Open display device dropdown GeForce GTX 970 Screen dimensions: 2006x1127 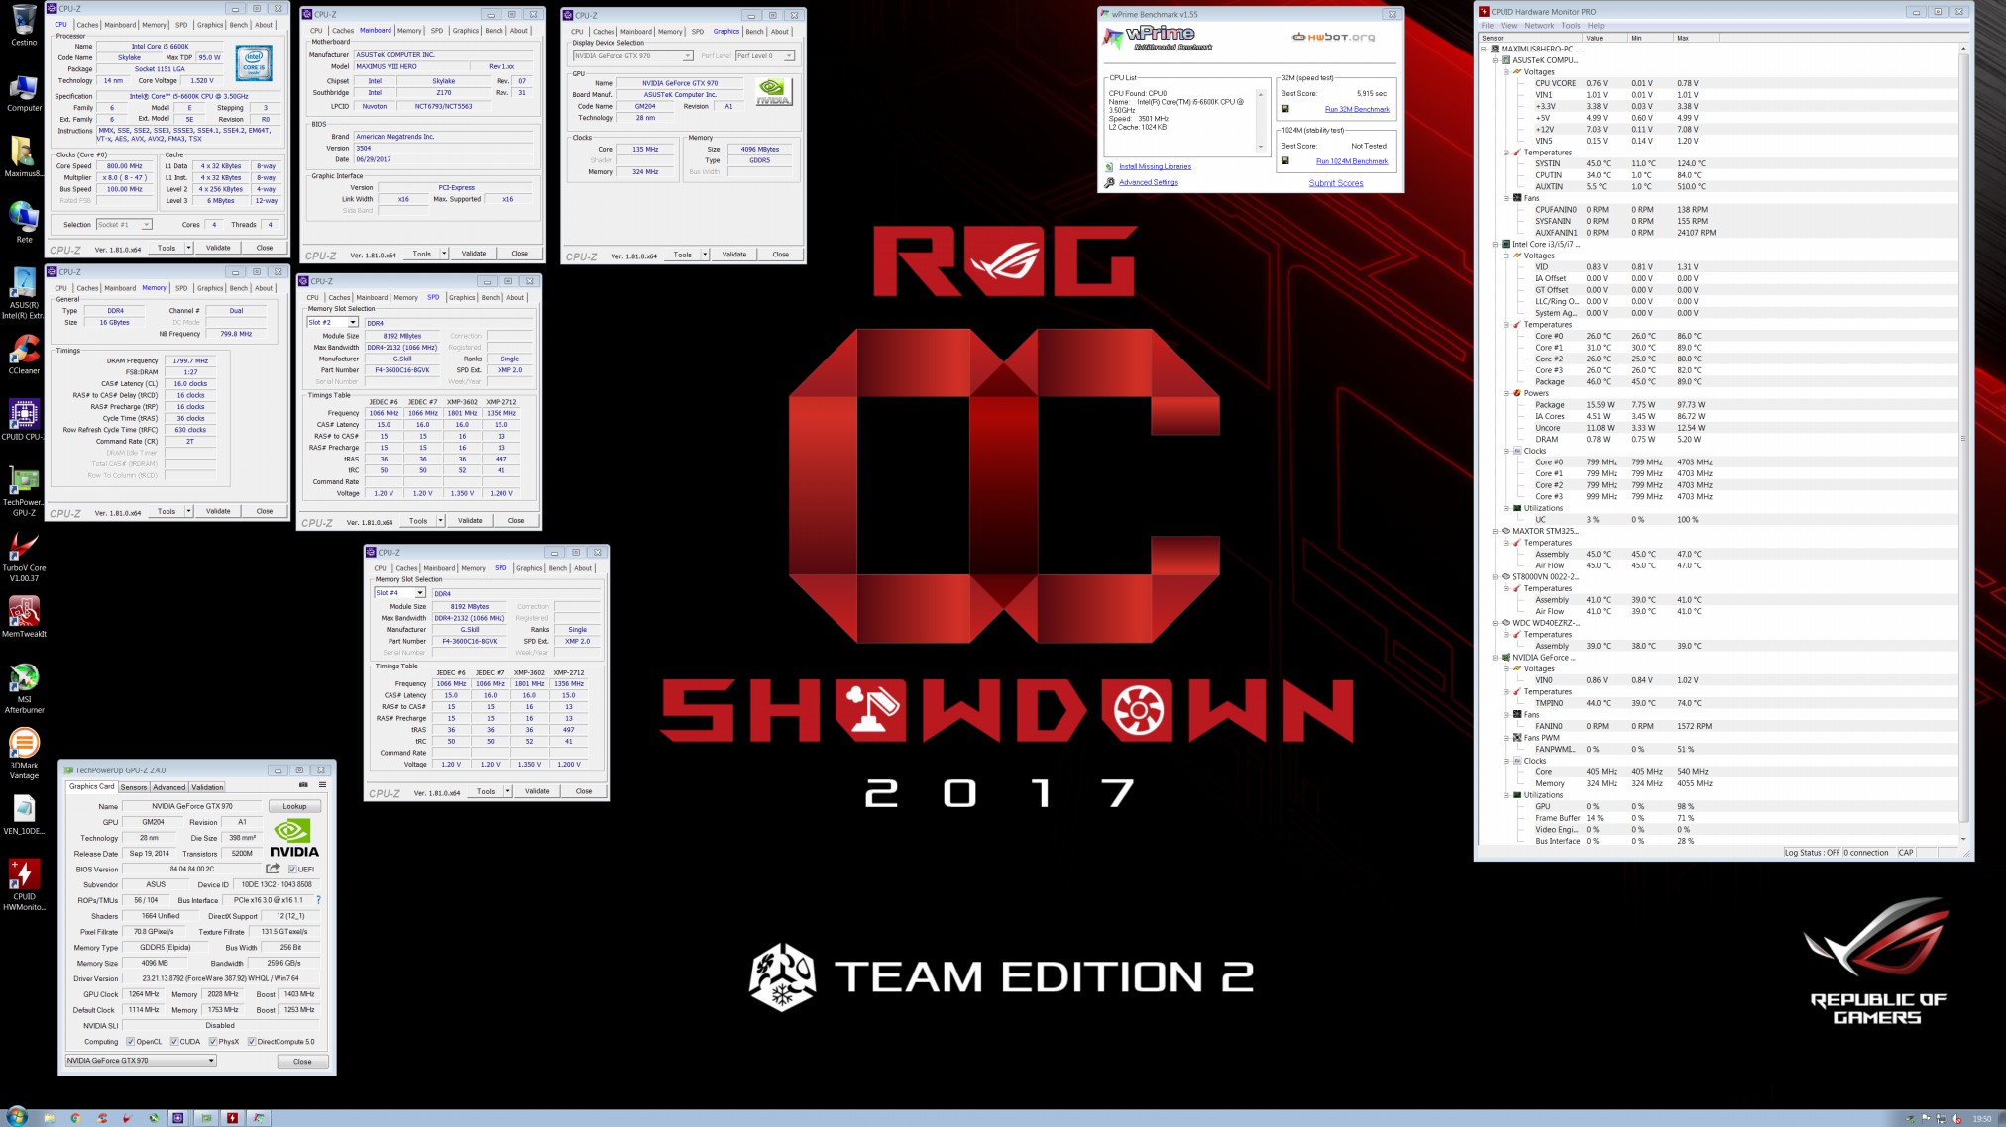[631, 56]
